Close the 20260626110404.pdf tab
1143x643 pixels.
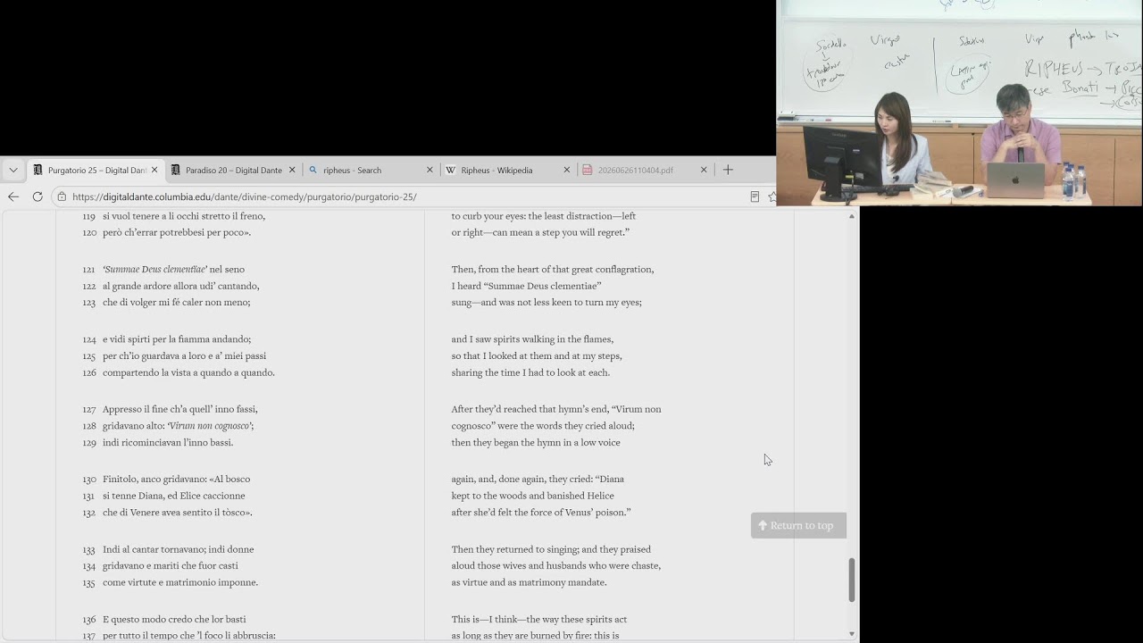point(704,170)
